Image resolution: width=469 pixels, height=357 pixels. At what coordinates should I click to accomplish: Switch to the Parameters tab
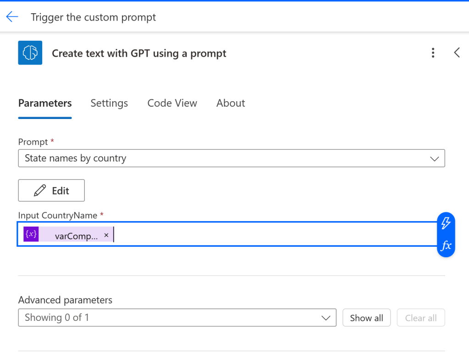click(45, 103)
